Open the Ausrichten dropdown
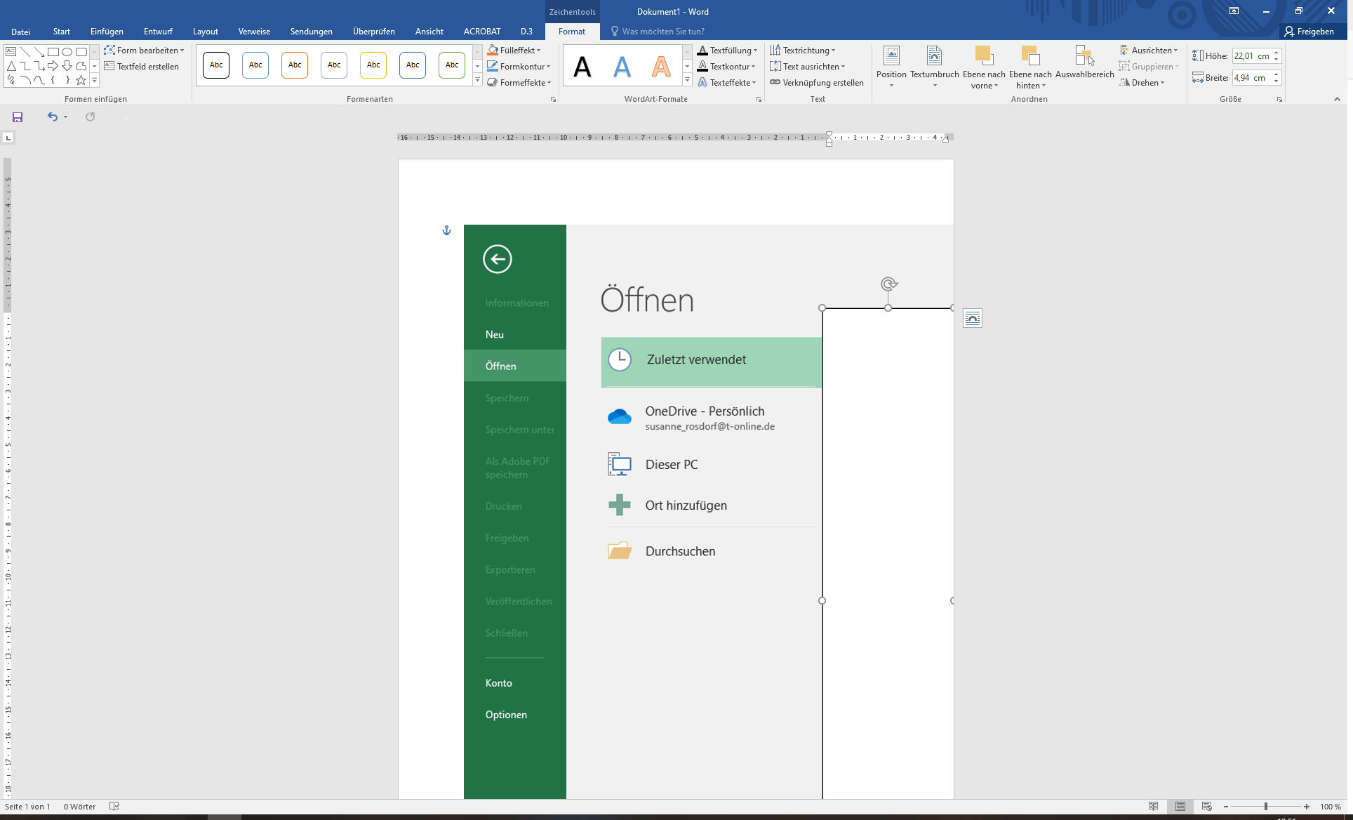This screenshot has width=1353, height=820. click(1149, 51)
